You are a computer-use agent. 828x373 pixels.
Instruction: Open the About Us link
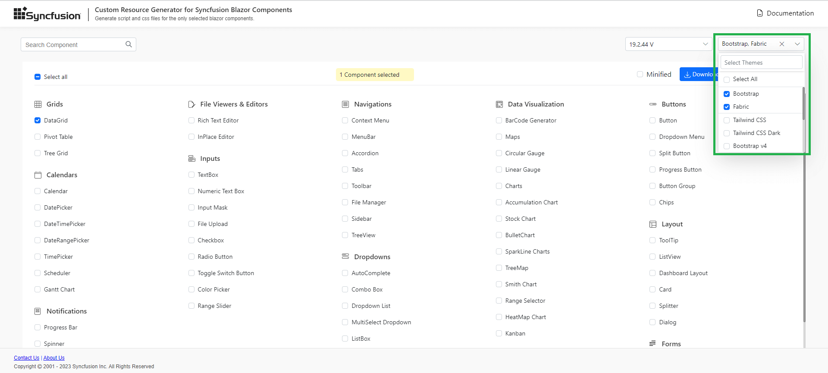click(x=54, y=358)
